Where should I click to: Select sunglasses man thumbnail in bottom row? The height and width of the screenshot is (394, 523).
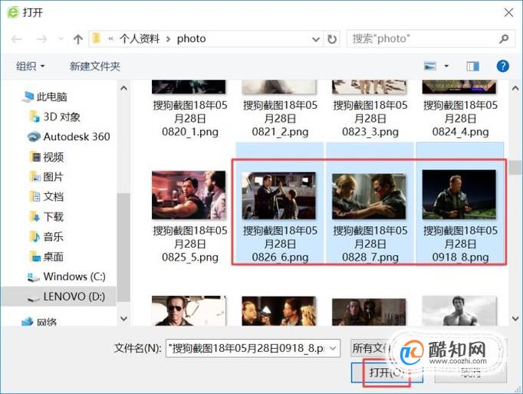click(189, 310)
